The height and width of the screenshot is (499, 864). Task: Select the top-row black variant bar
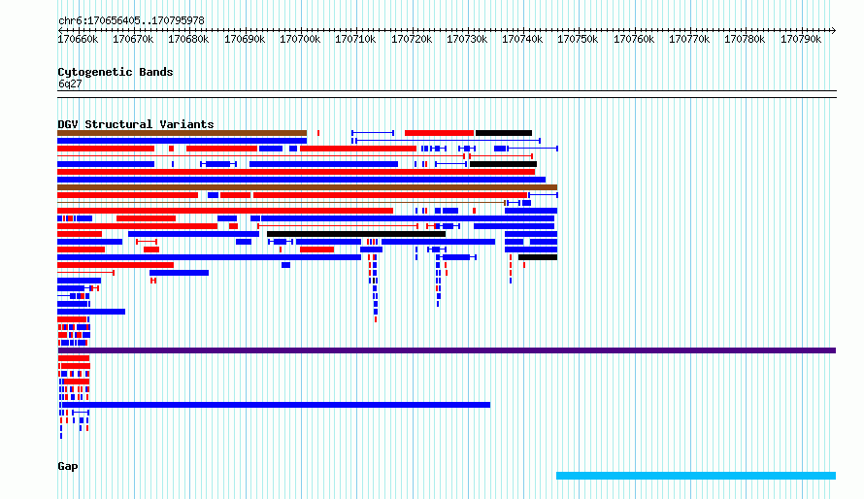(504, 133)
